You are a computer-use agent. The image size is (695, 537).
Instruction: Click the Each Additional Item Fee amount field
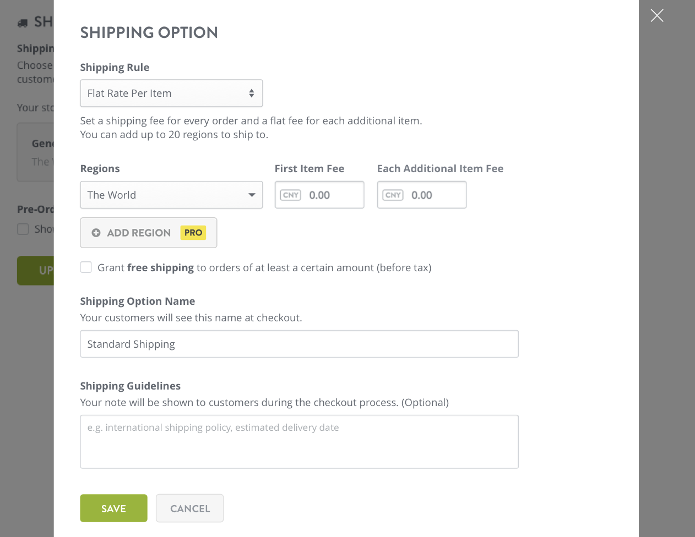422,195
